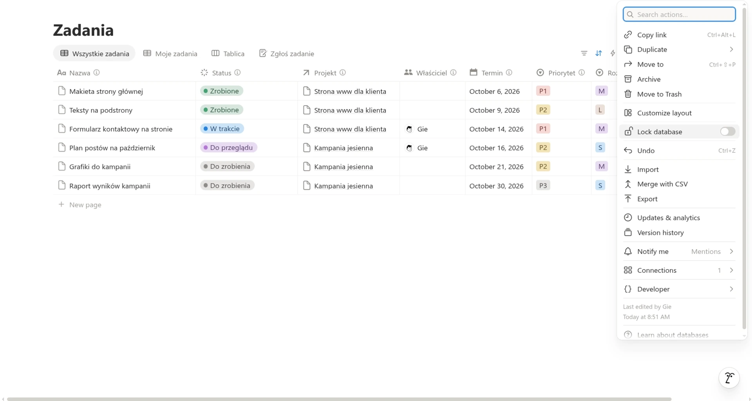Click P1 priority tag for Makieta strony

click(x=543, y=91)
